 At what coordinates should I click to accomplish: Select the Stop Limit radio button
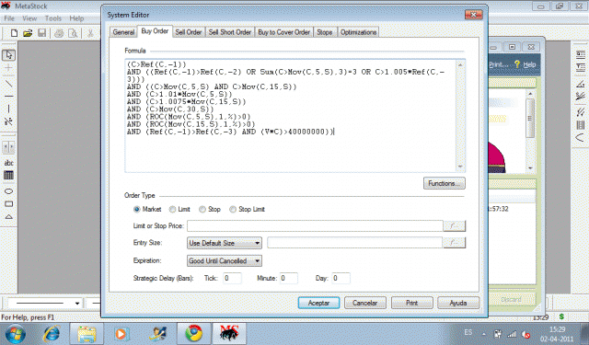click(x=233, y=210)
